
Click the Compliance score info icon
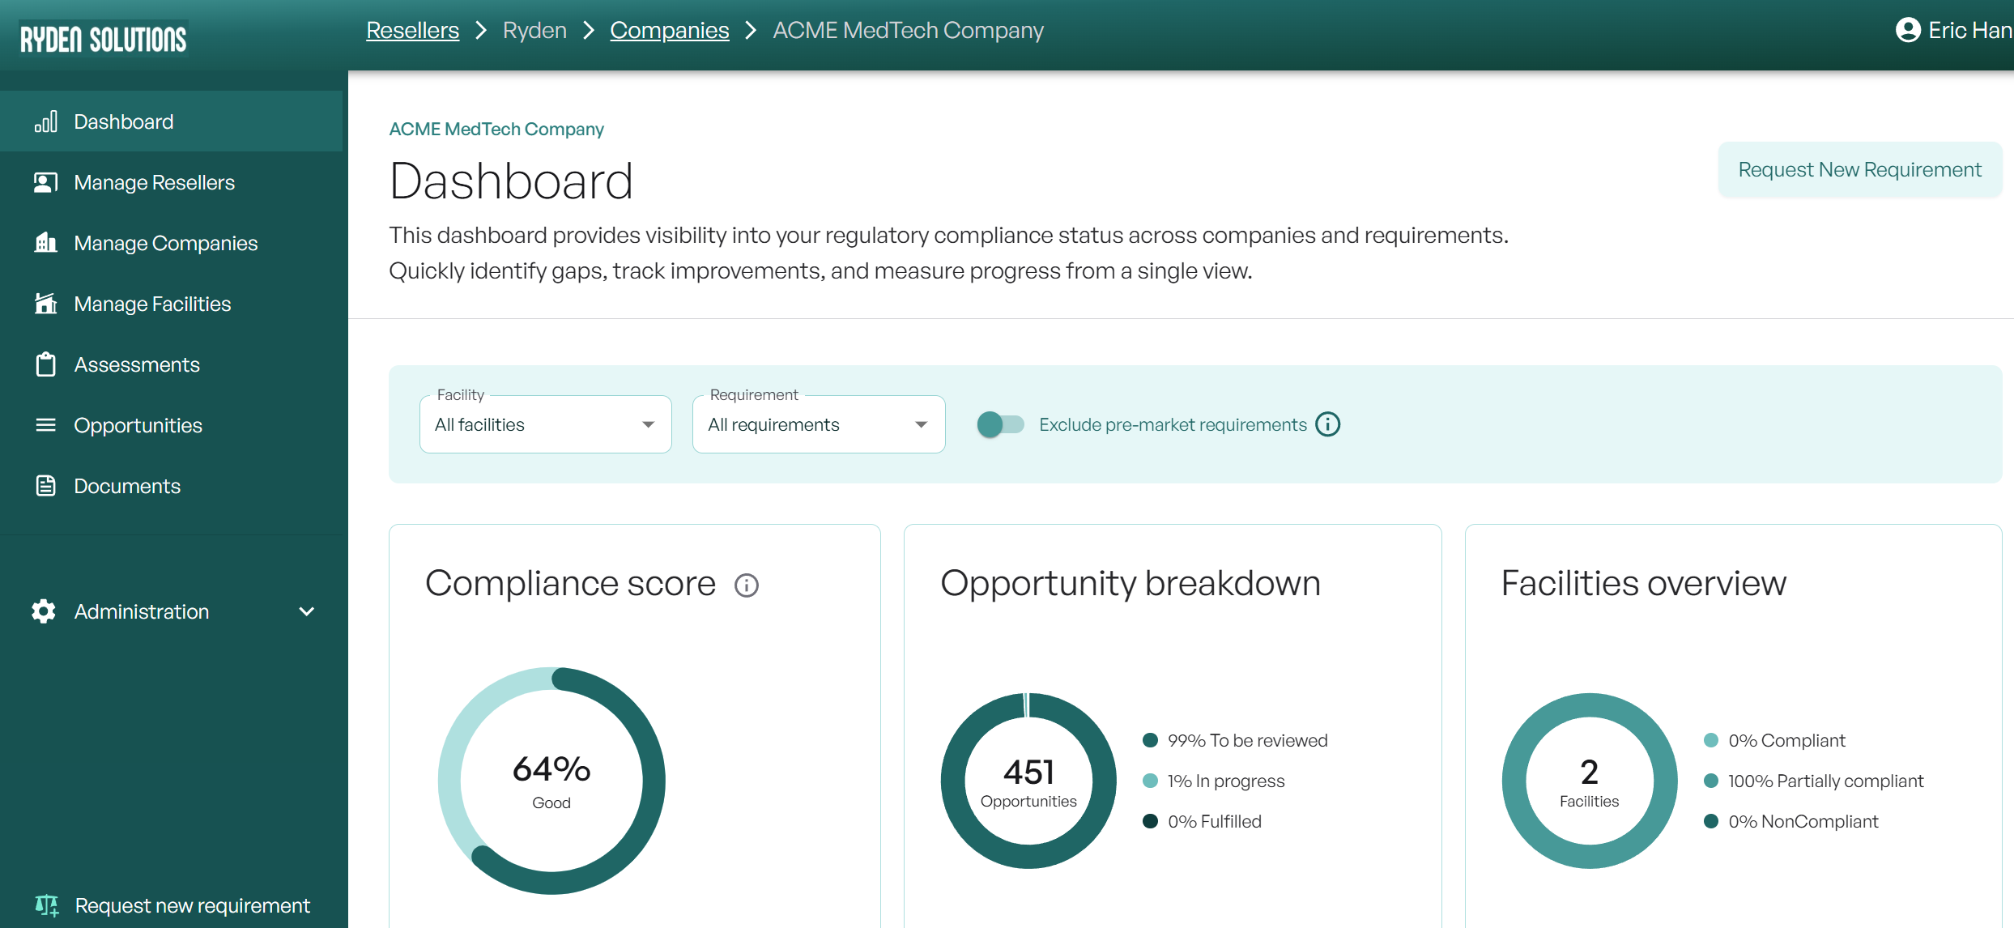746,585
